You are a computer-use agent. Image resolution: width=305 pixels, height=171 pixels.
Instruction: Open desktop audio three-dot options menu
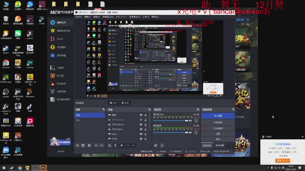pos(196,133)
